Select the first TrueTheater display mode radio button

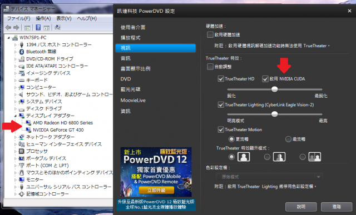click(231, 157)
